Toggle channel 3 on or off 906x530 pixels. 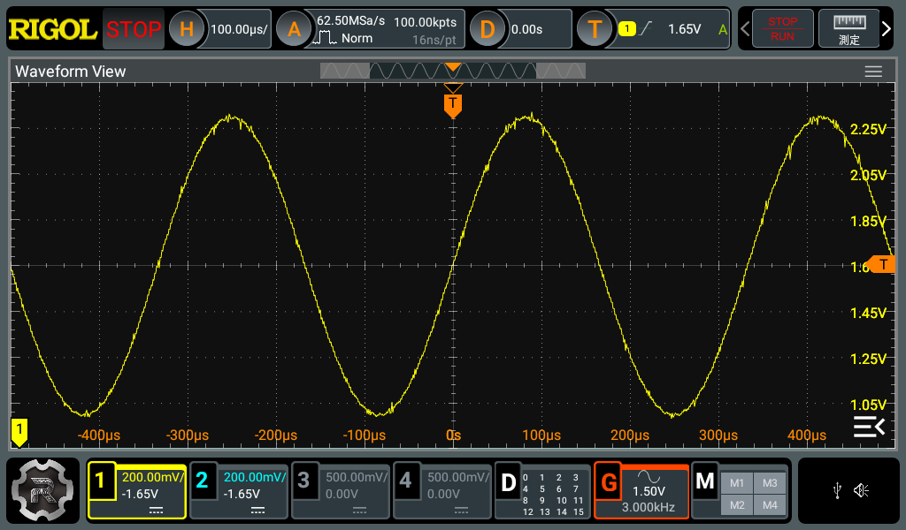tap(303, 480)
